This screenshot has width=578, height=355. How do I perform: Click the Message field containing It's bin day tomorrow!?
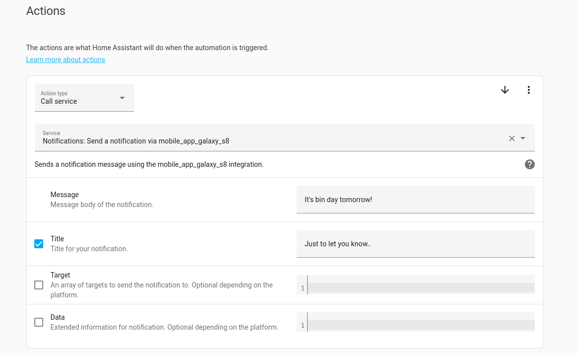pyautogui.click(x=415, y=199)
